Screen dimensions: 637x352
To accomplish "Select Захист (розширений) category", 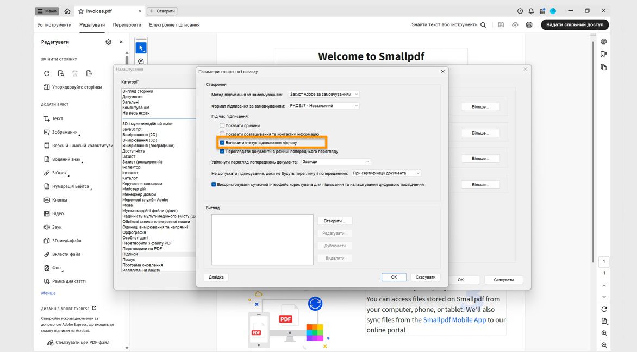I will click(142, 161).
